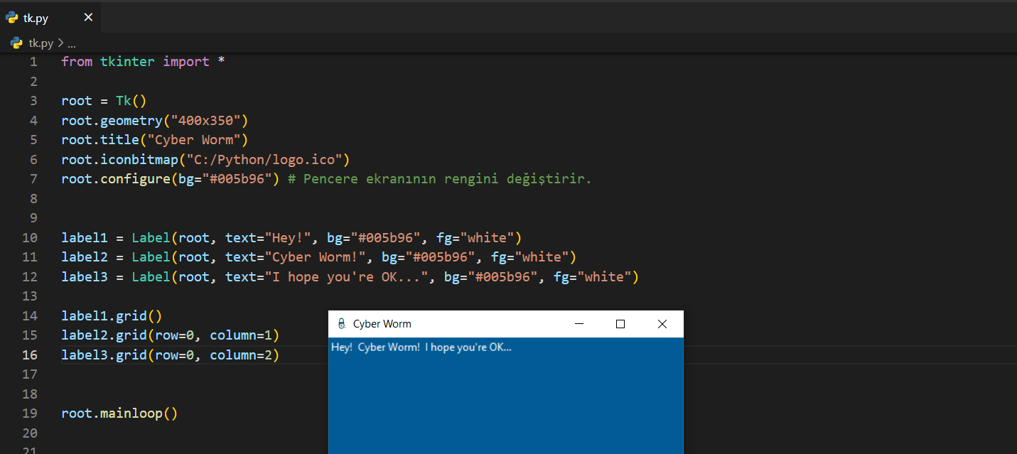Select the tk.py editor tab
The width and height of the screenshot is (1017, 454).
(36, 18)
